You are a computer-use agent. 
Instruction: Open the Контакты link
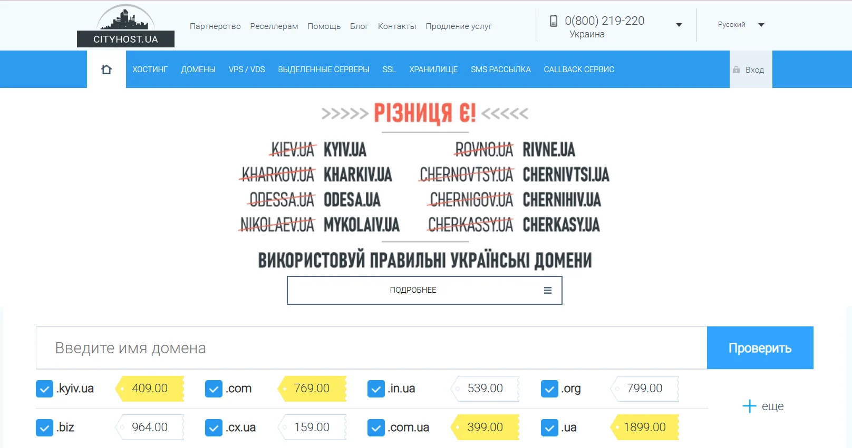coord(397,26)
